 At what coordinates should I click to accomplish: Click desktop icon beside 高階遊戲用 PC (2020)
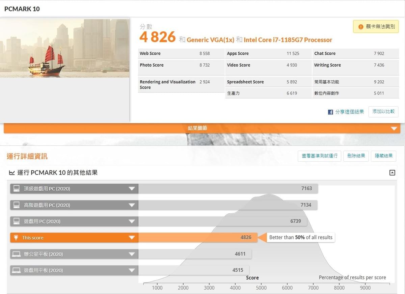click(16, 205)
